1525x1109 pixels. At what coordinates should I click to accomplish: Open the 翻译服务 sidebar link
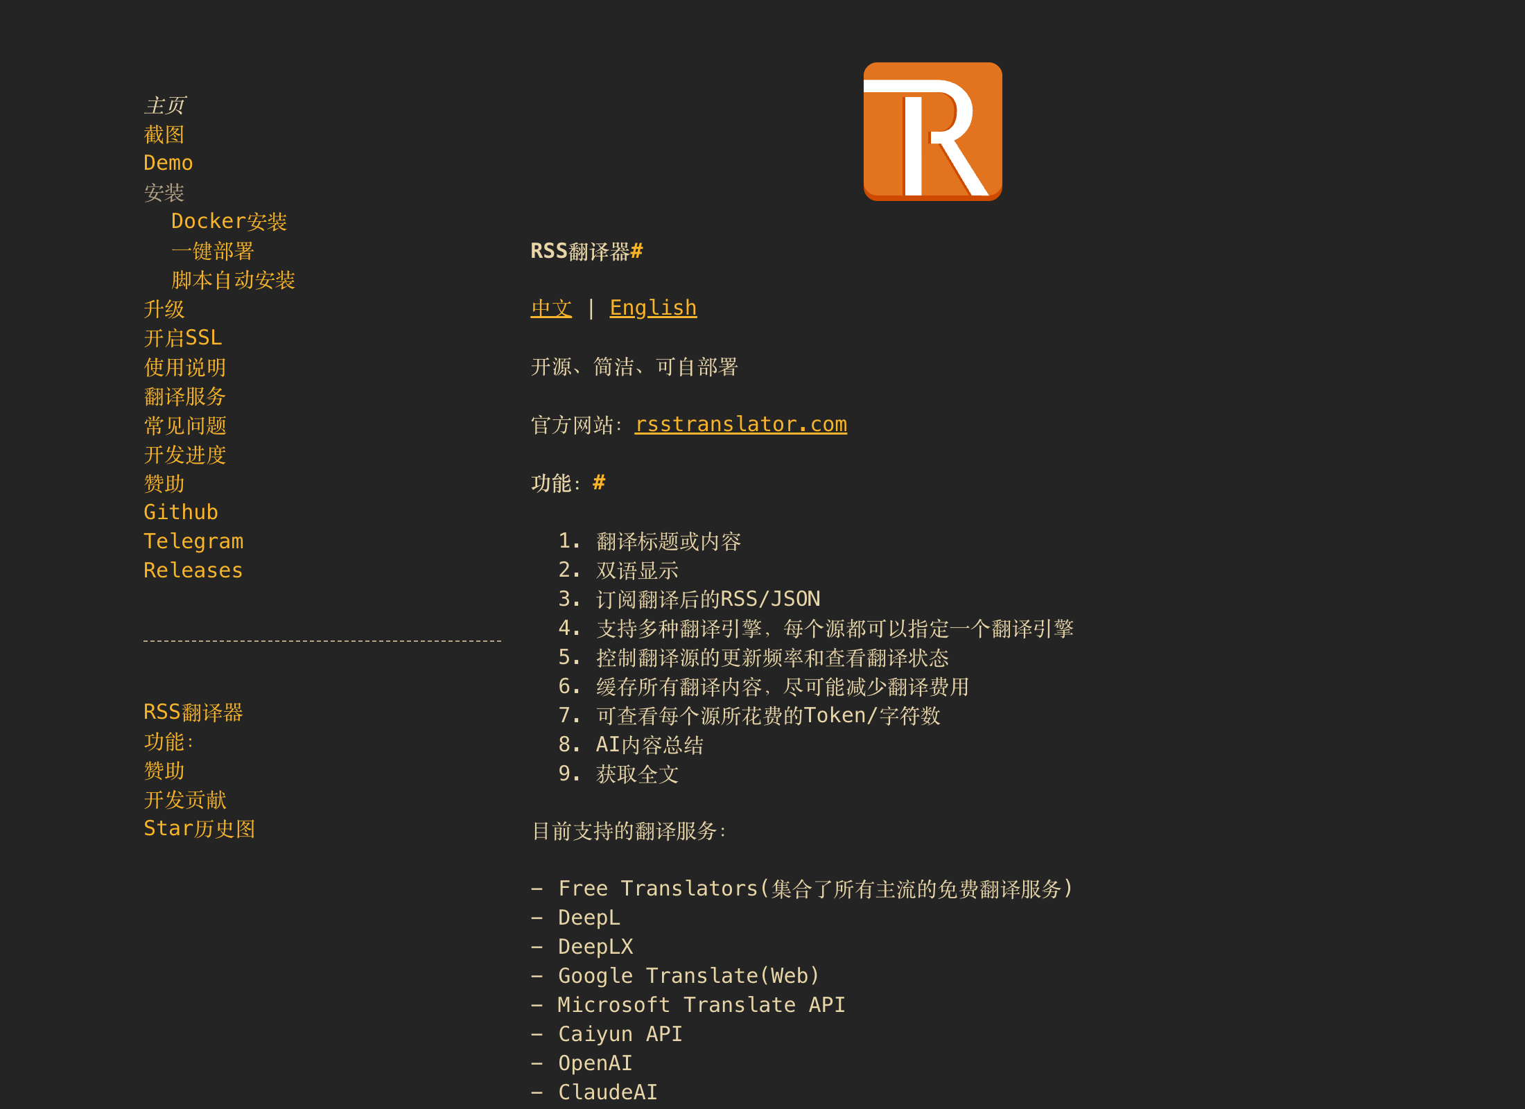[185, 396]
